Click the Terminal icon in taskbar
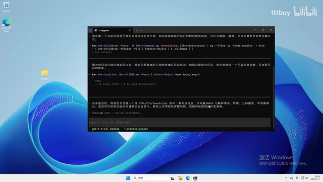 [195, 178]
